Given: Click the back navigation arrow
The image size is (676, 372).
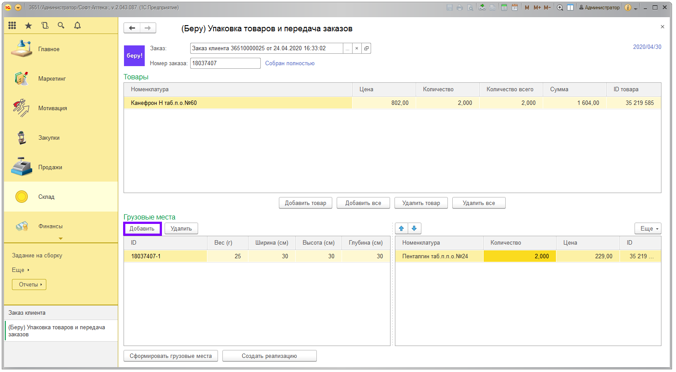Looking at the screenshot, I should point(132,28).
